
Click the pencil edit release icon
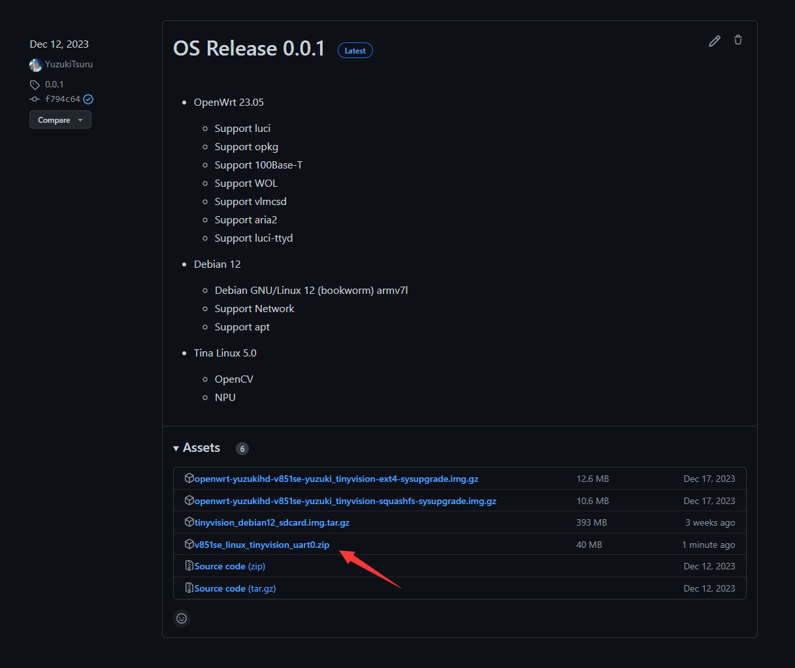(x=715, y=41)
